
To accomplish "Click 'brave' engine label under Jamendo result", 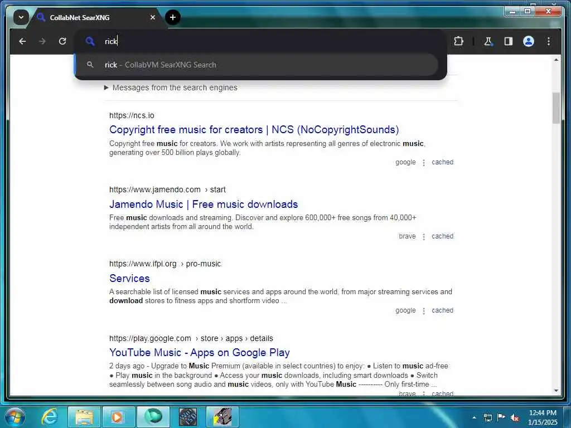I will (407, 236).
